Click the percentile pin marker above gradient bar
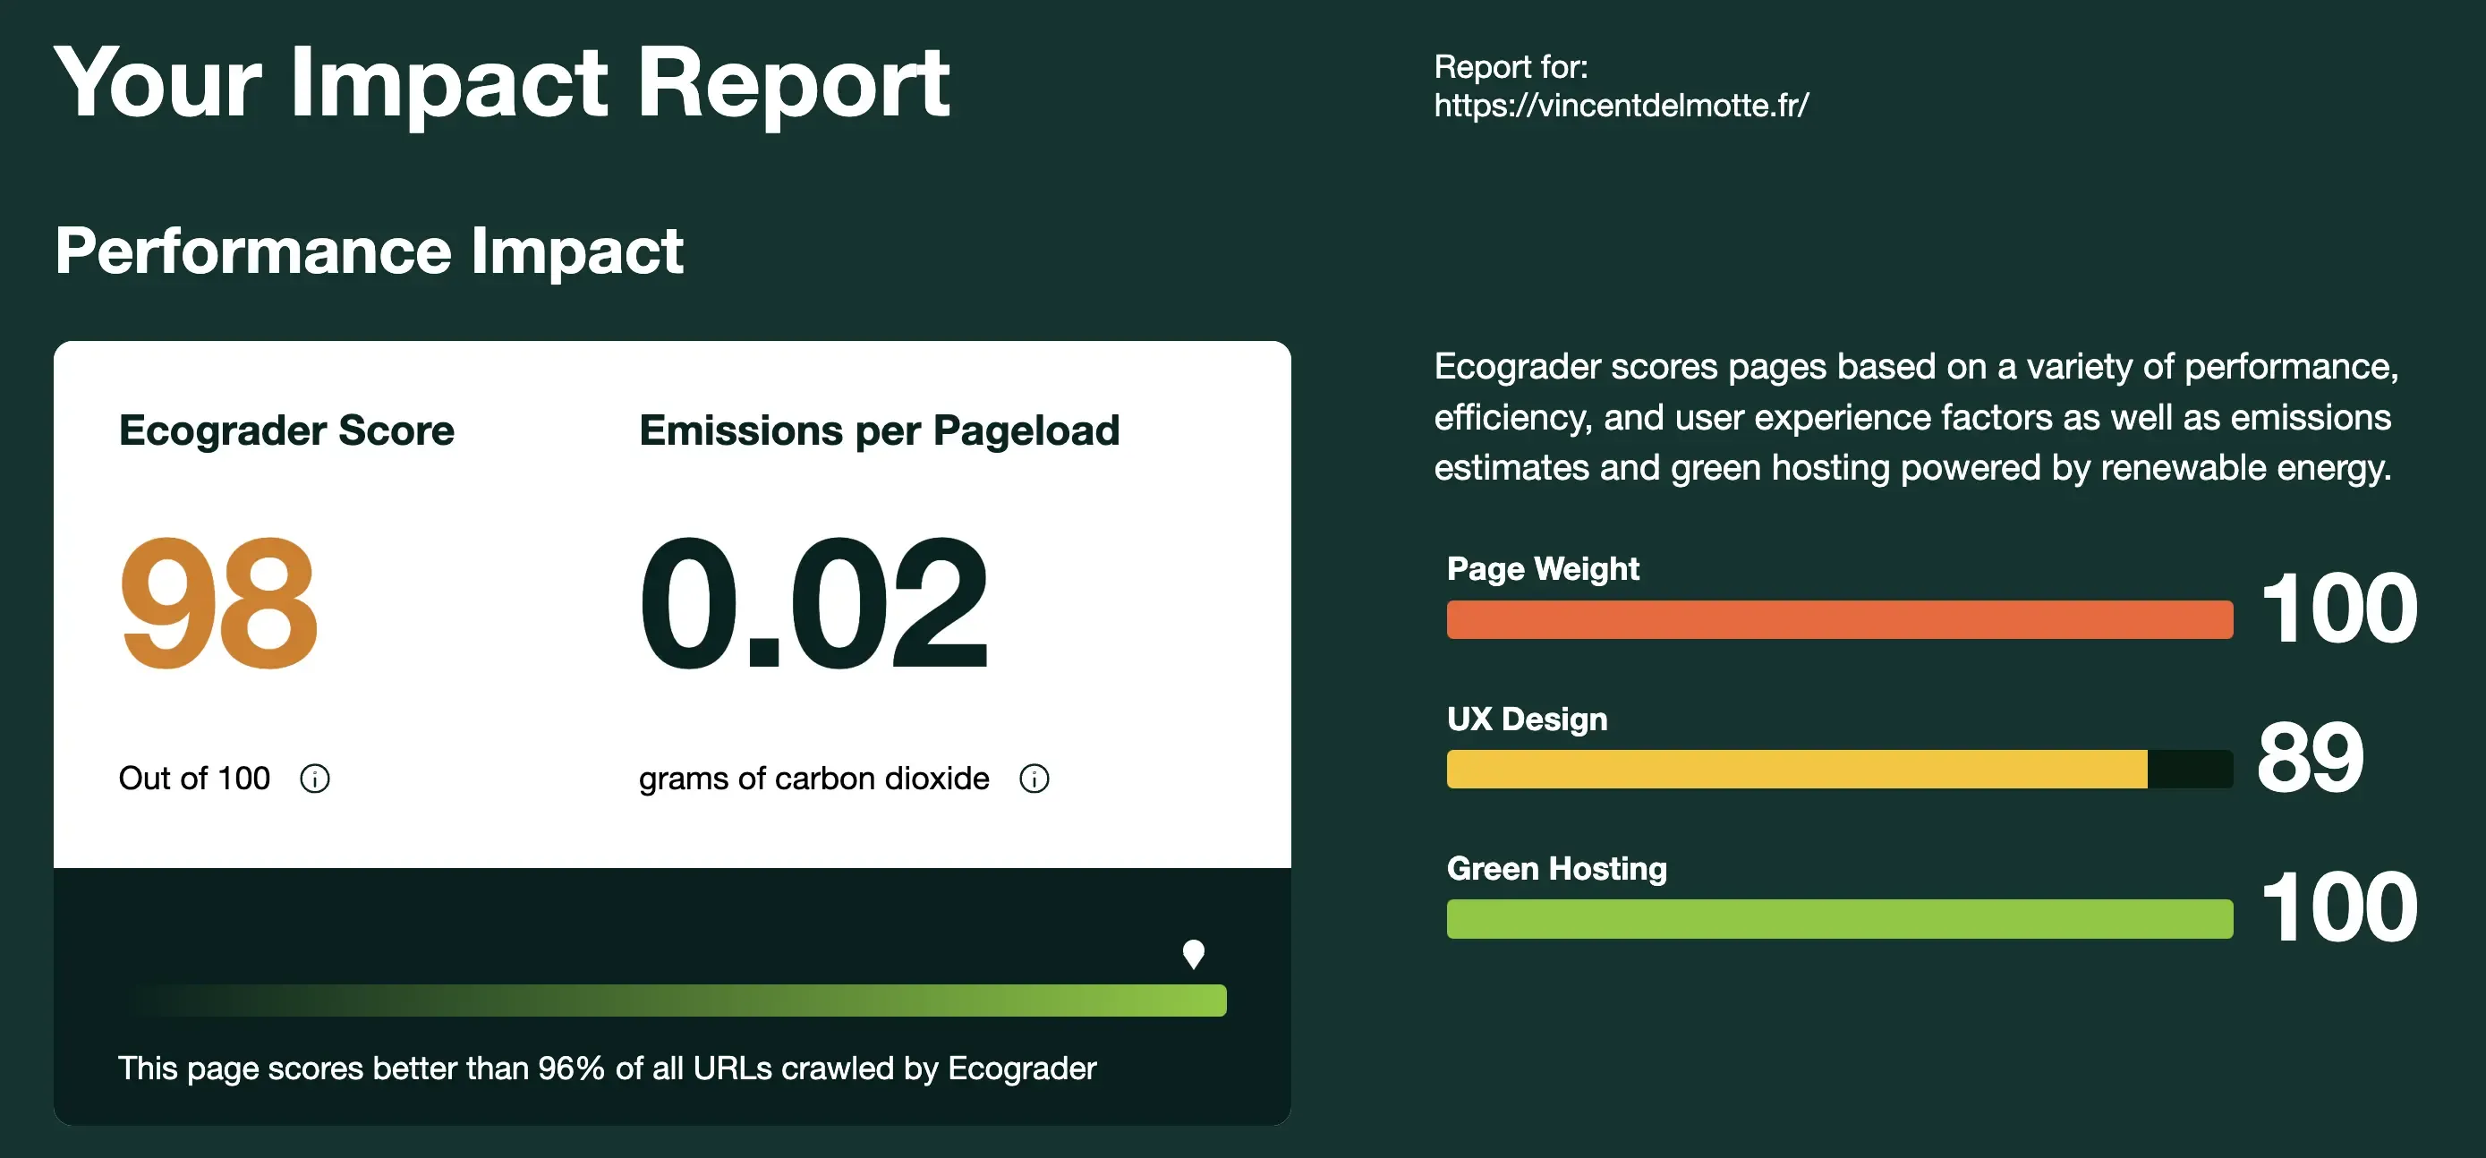Viewport: 2486px width, 1158px height. [x=1194, y=954]
